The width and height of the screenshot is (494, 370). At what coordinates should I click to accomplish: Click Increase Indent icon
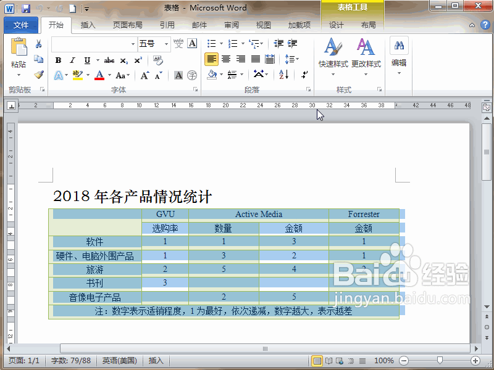[292, 43]
